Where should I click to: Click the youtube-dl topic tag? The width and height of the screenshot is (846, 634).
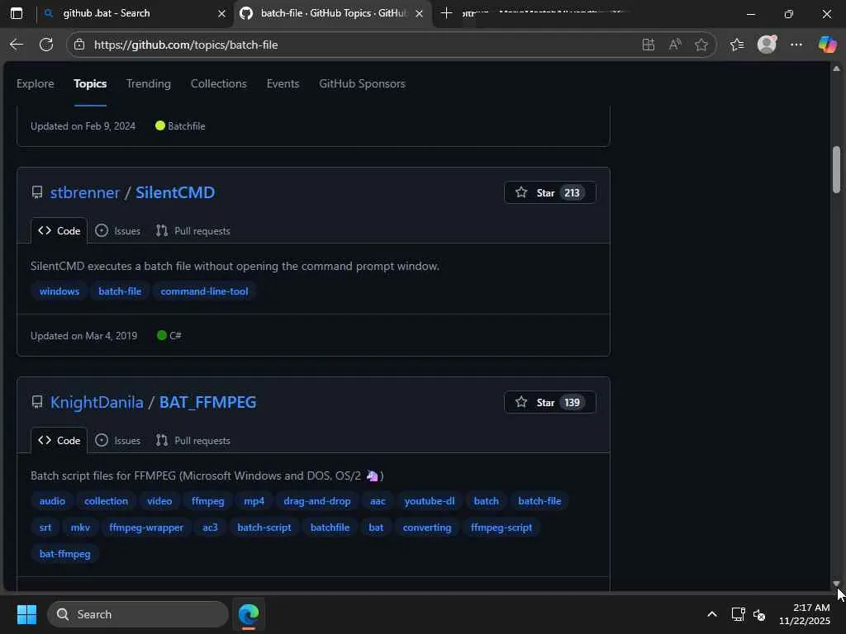(x=430, y=501)
